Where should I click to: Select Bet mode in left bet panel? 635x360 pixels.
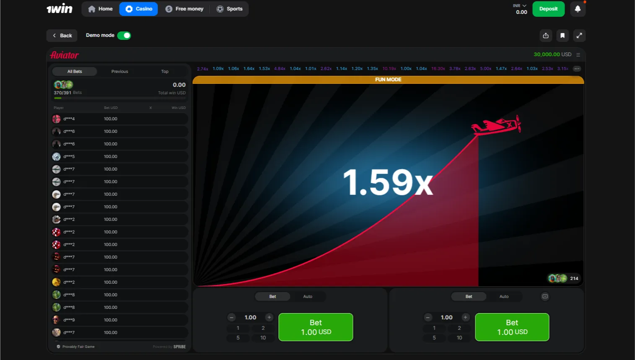[x=272, y=297]
